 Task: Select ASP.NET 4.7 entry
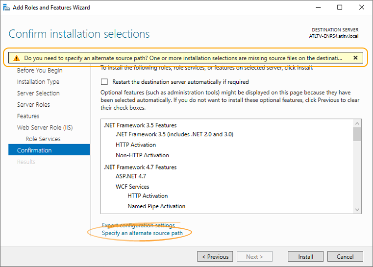(131, 176)
